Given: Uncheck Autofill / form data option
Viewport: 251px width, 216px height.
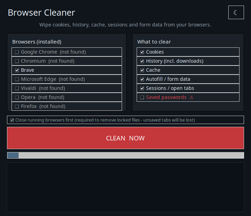Looking at the screenshot, I should pos(142,79).
